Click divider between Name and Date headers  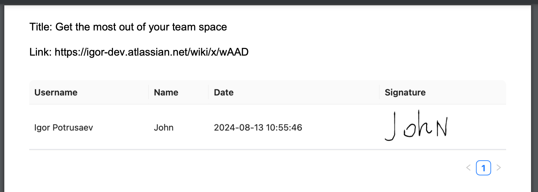(x=209, y=92)
